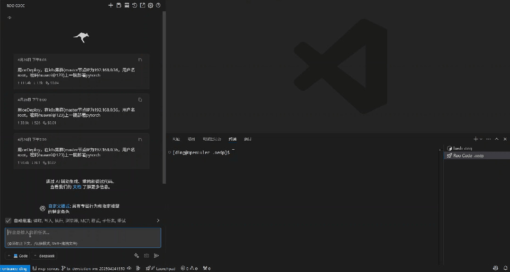Screen dimensions: 510x272
Task: Open the deepseek model dropdown
Action: [45, 255]
